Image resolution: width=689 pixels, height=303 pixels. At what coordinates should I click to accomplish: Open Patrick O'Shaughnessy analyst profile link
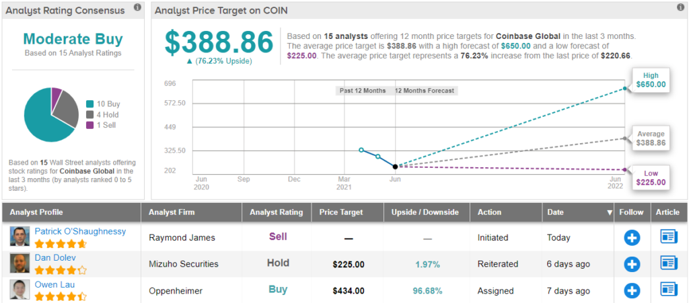(x=80, y=231)
